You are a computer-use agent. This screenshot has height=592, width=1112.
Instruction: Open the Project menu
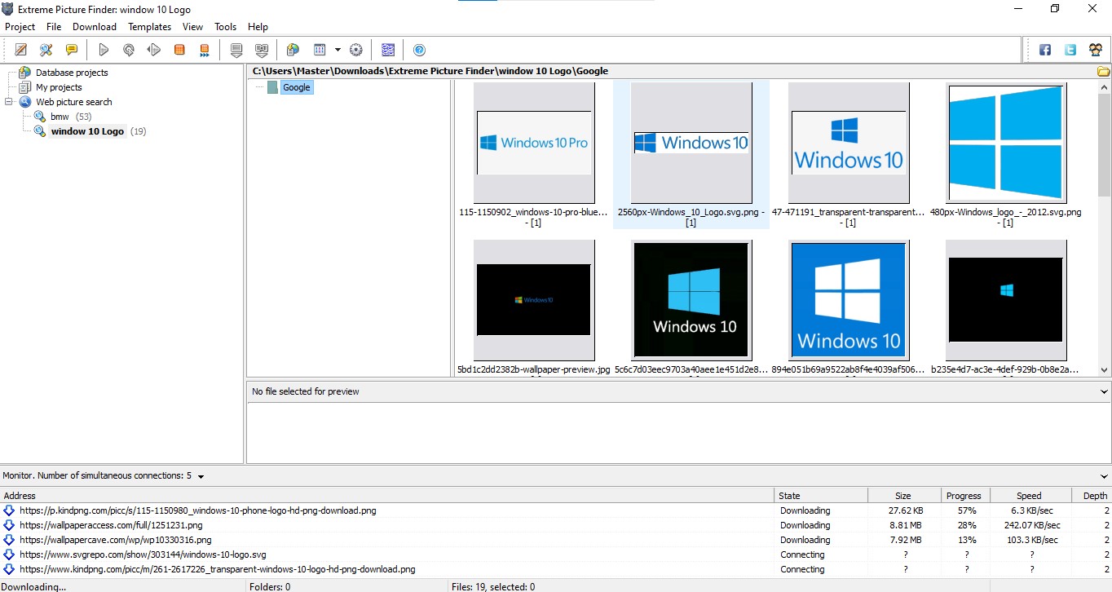coord(20,27)
